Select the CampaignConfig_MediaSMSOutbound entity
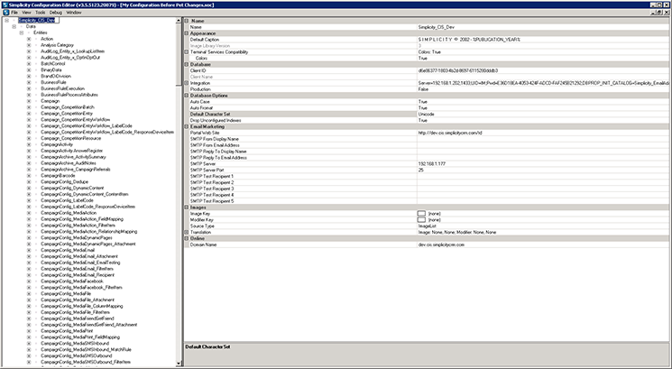The image size is (672, 369). pyautogui.click(x=76, y=355)
